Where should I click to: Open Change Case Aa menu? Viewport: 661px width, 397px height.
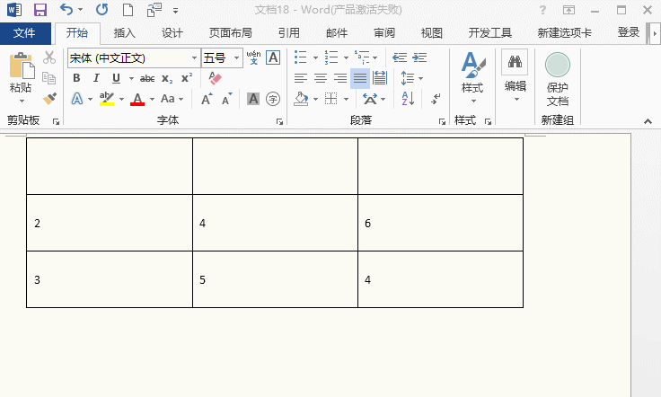click(172, 99)
